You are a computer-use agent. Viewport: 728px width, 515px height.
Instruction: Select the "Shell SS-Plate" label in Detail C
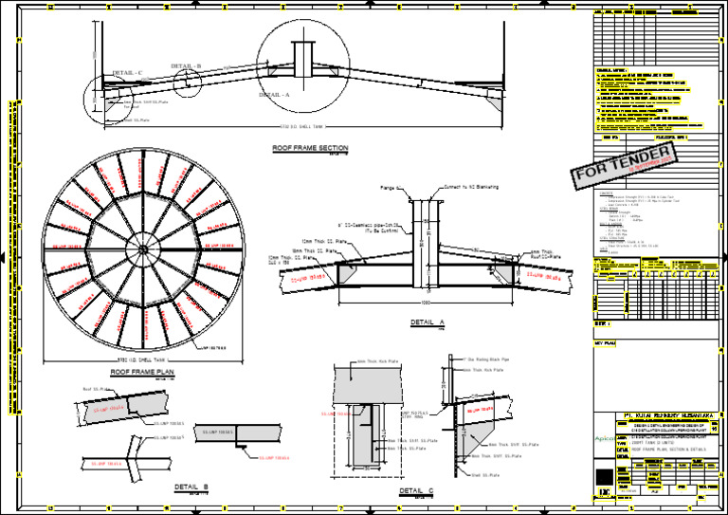click(485, 475)
